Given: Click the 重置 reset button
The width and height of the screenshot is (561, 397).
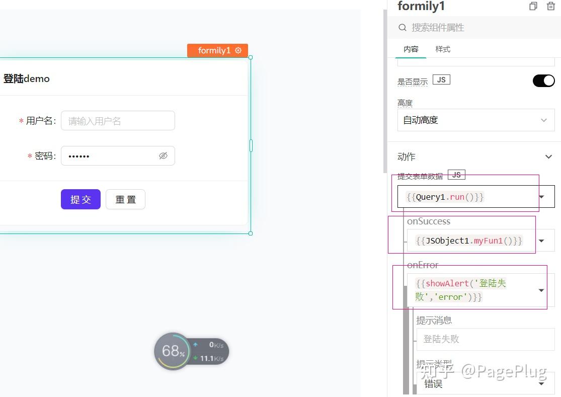Looking at the screenshot, I should (x=125, y=199).
